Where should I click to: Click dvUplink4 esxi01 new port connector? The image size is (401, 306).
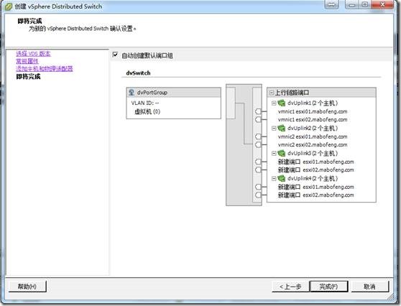click(258, 187)
